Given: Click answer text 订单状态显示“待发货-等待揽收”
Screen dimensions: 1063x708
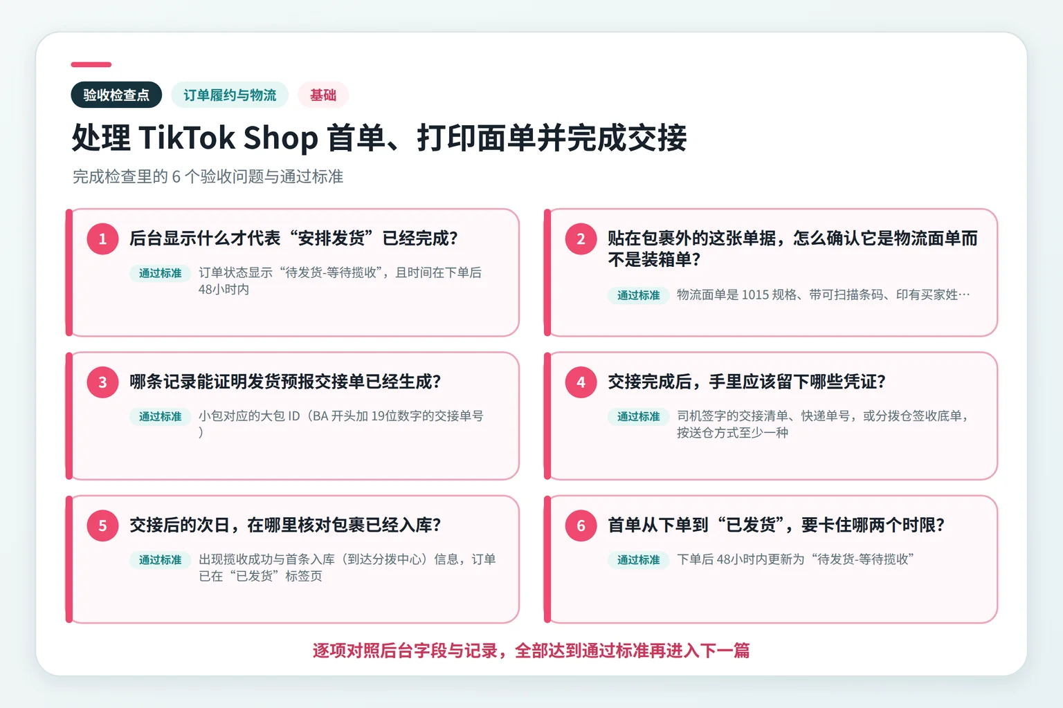Looking at the screenshot, I should 340,281.
